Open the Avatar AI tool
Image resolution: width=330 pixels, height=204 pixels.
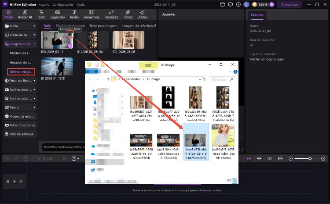pos(24,14)
